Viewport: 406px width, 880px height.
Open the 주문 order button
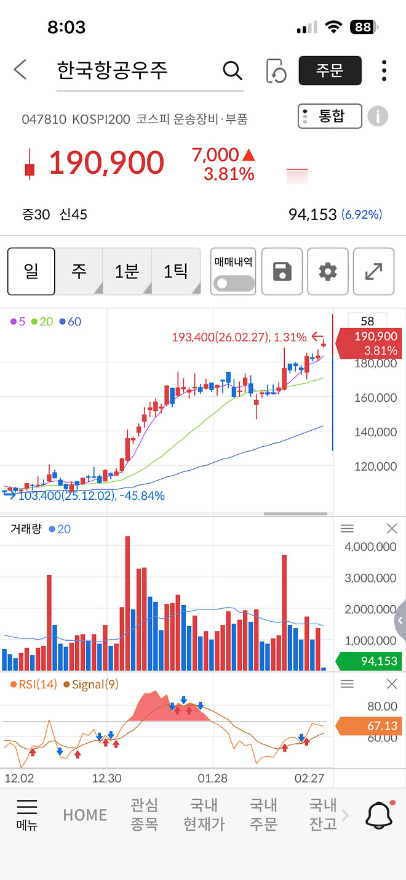(330, 70)
